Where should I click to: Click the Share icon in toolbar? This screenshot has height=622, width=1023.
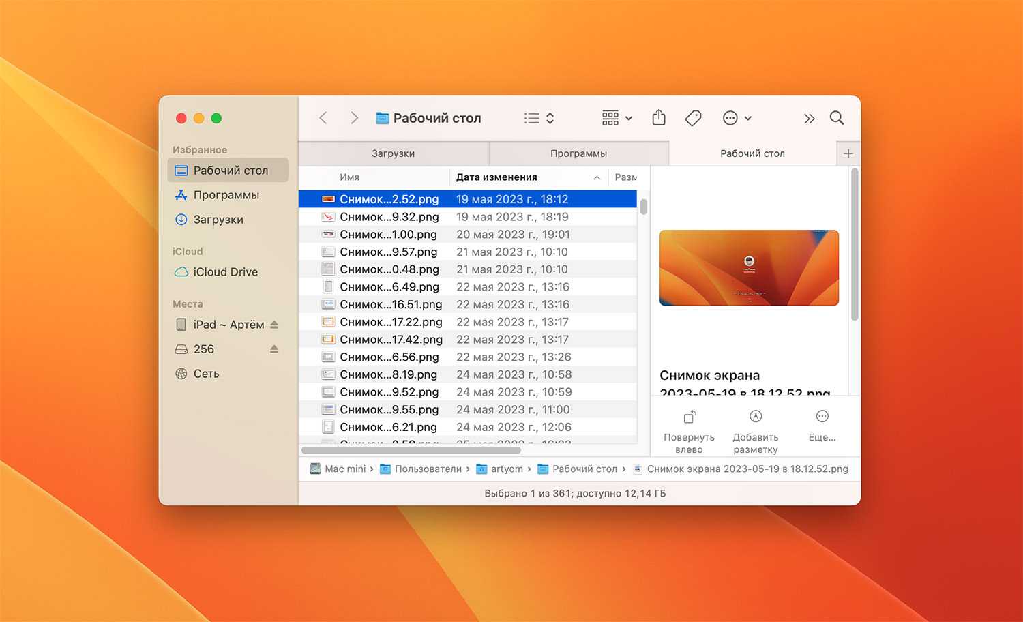658,118
